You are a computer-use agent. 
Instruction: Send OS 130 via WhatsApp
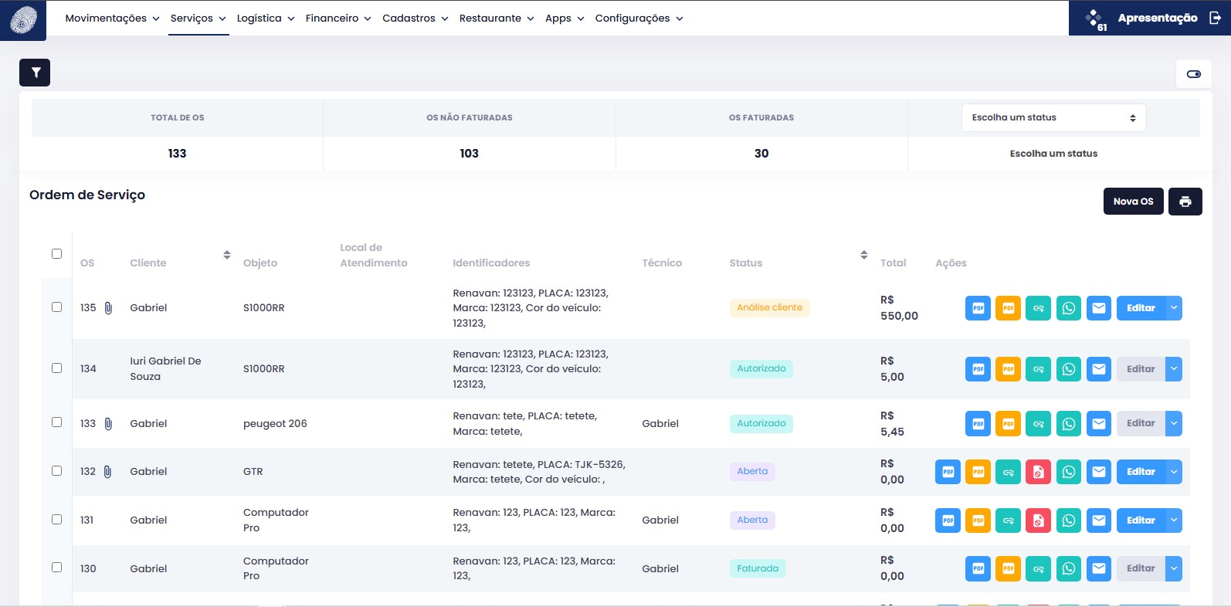[x=1069, y=568]
